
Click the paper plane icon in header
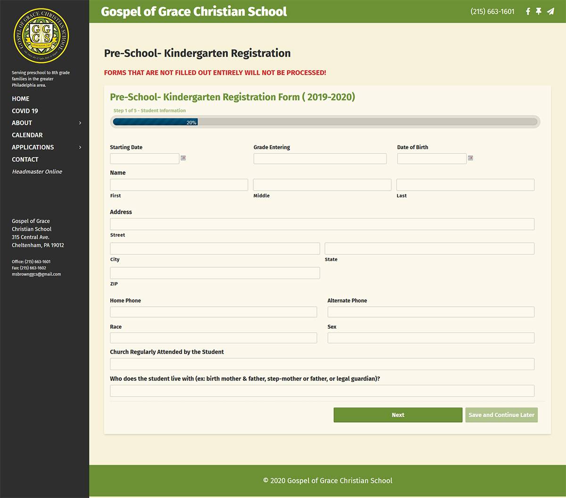point(550,11)
